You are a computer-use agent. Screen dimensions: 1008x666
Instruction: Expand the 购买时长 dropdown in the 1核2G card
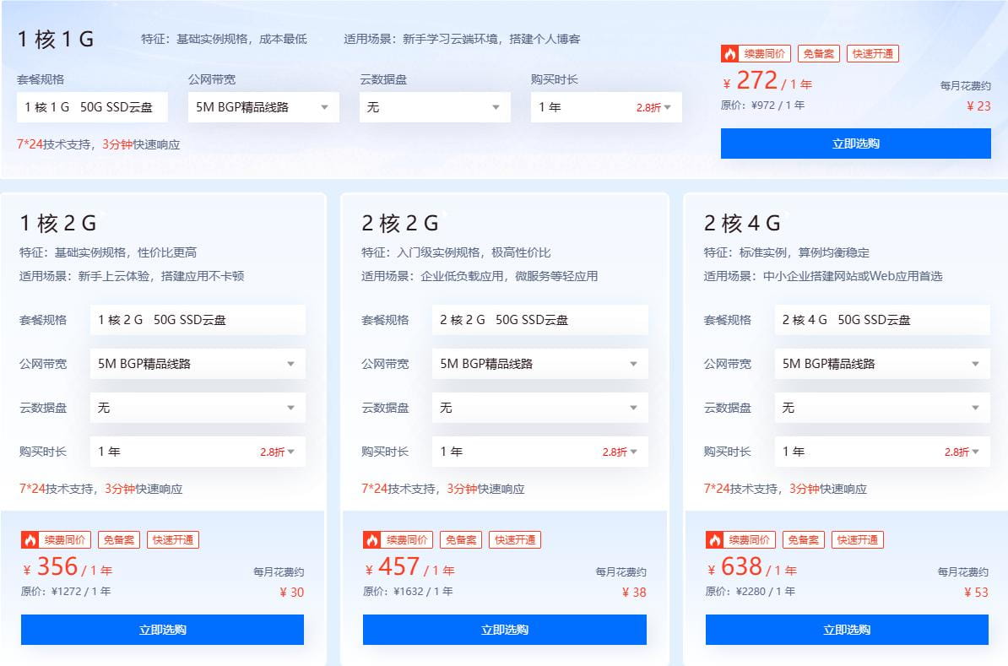(197, 451)
